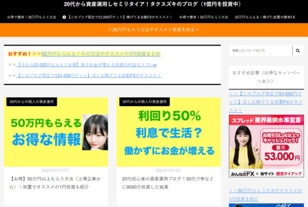Click the search input field 検索したいワードを入力
The width and height of the screenshot is (308, 207).
(261, 51)
